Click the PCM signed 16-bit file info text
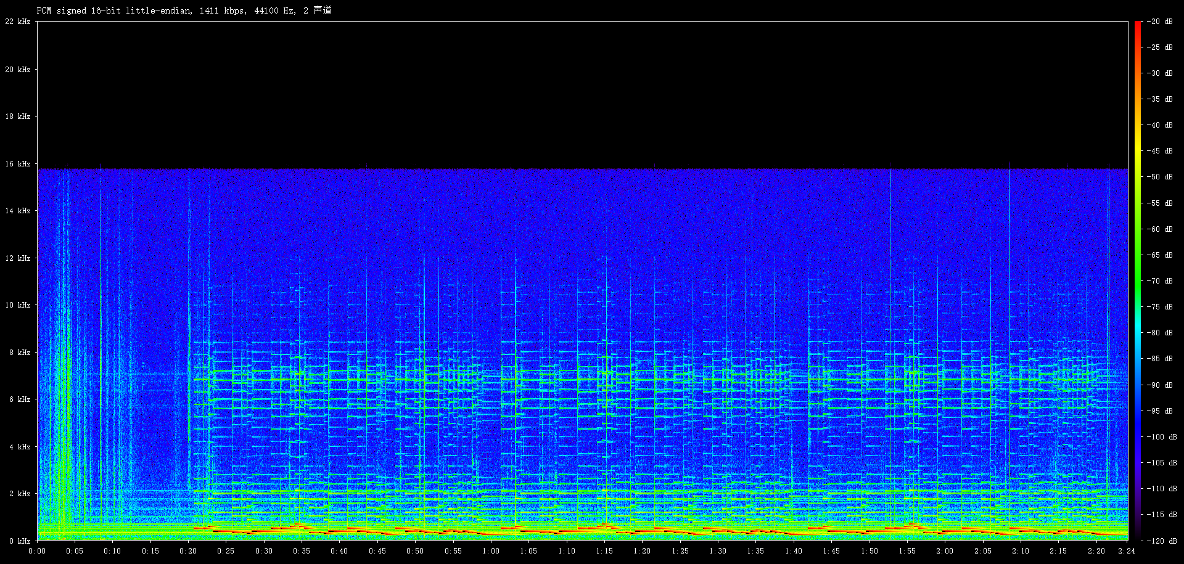 click(184, 10)
